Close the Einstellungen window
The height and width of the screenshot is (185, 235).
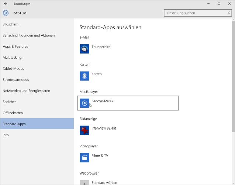click(229, 4)
